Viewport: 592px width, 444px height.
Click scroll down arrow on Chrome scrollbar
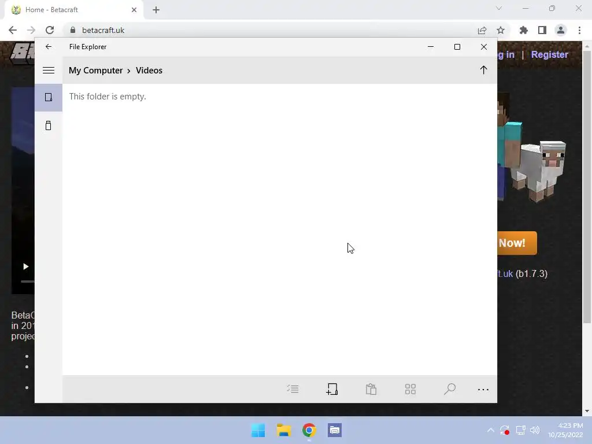tap(587, 411)
